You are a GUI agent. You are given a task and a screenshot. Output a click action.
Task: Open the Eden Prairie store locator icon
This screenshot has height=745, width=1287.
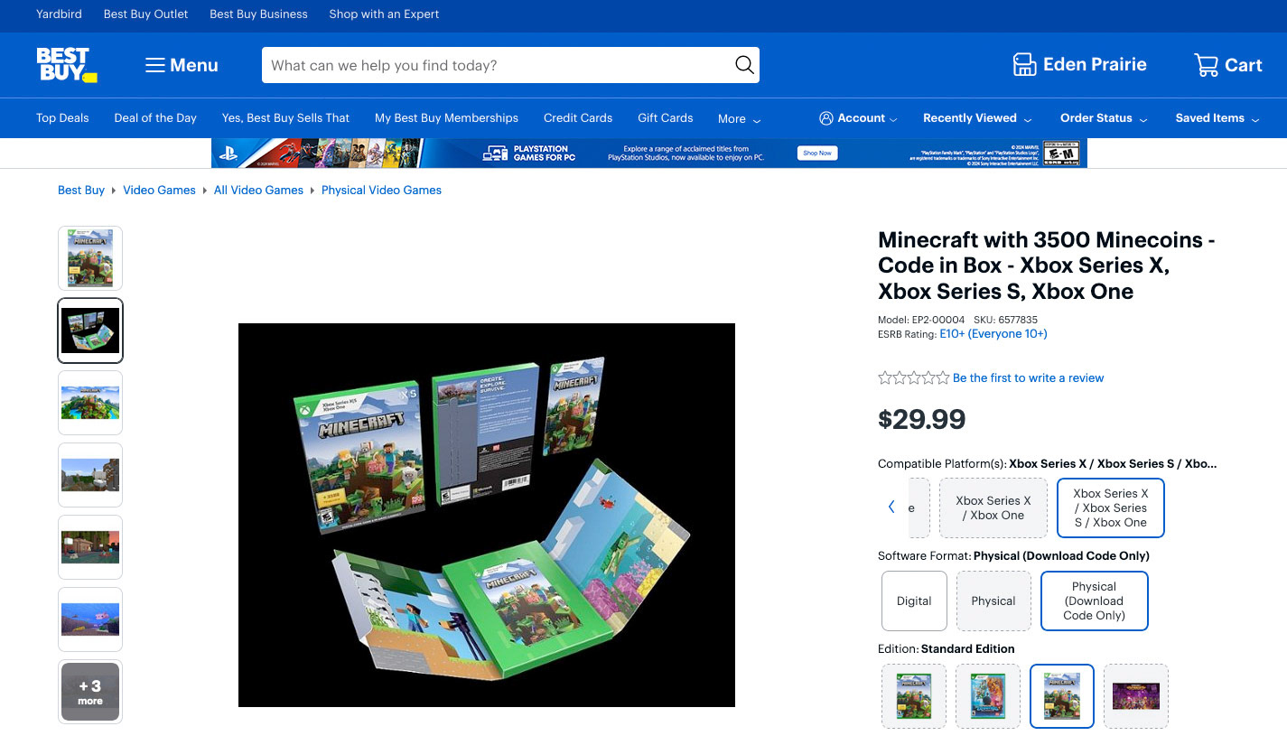[1024, 65]
